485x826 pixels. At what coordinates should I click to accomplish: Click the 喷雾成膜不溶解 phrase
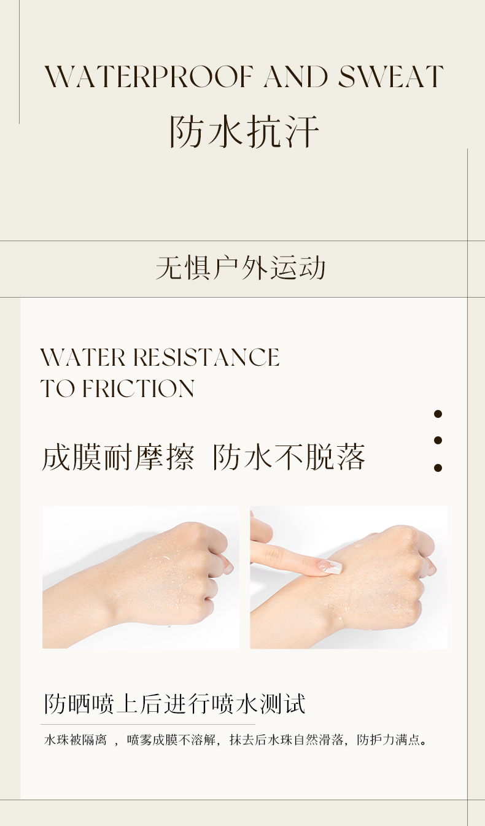coord(171,740)
